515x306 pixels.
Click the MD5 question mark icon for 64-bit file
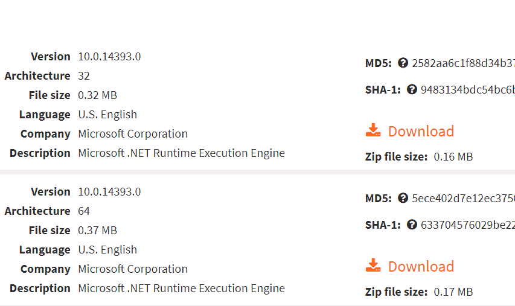coord(403,198)
